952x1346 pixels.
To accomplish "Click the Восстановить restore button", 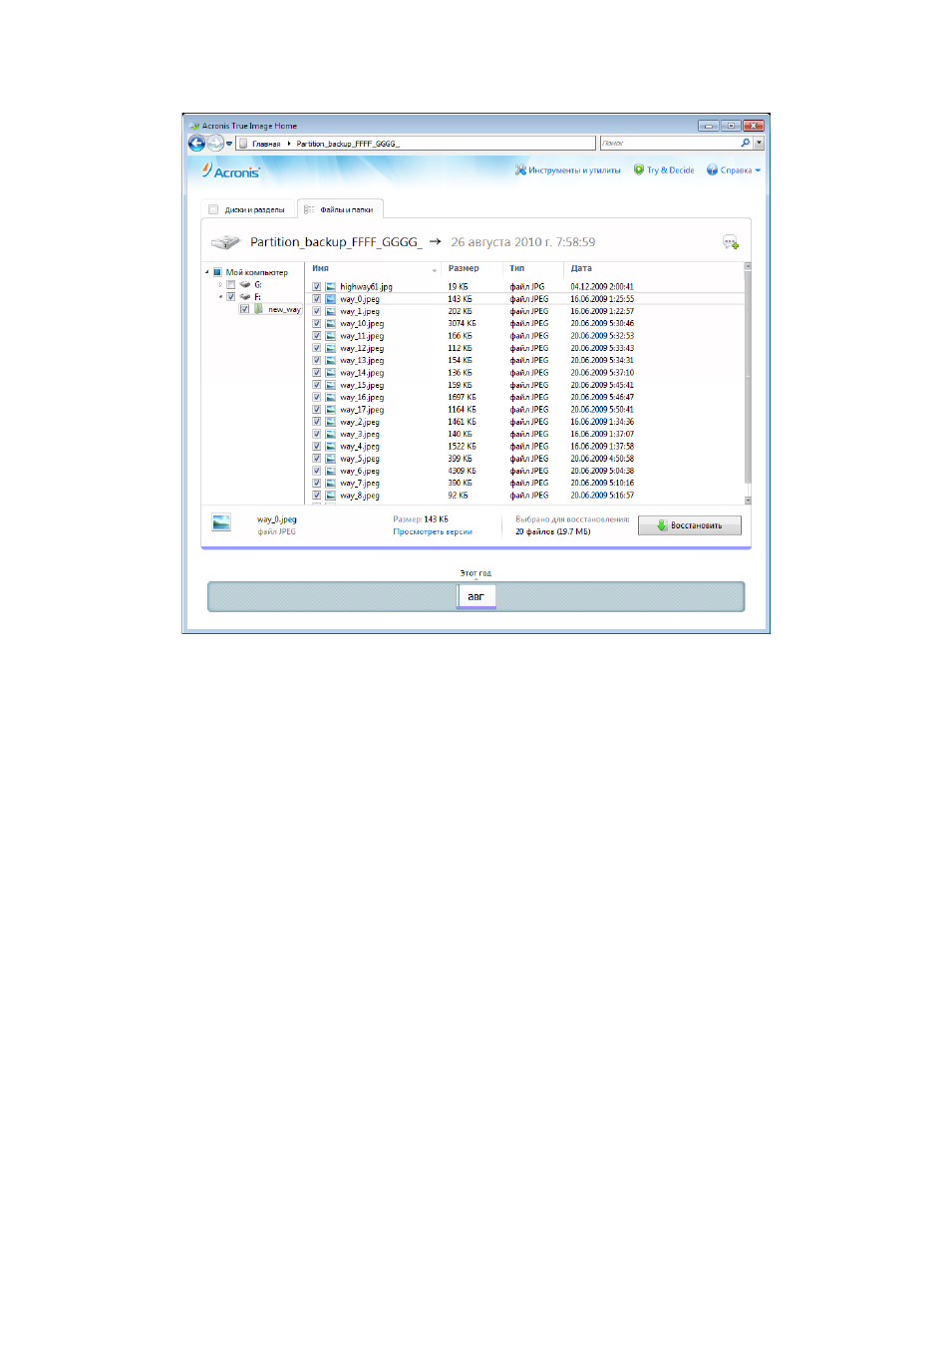I will tap(690, 525).
